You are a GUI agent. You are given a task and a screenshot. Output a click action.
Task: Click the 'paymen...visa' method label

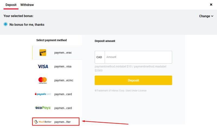tap(63, 66)
